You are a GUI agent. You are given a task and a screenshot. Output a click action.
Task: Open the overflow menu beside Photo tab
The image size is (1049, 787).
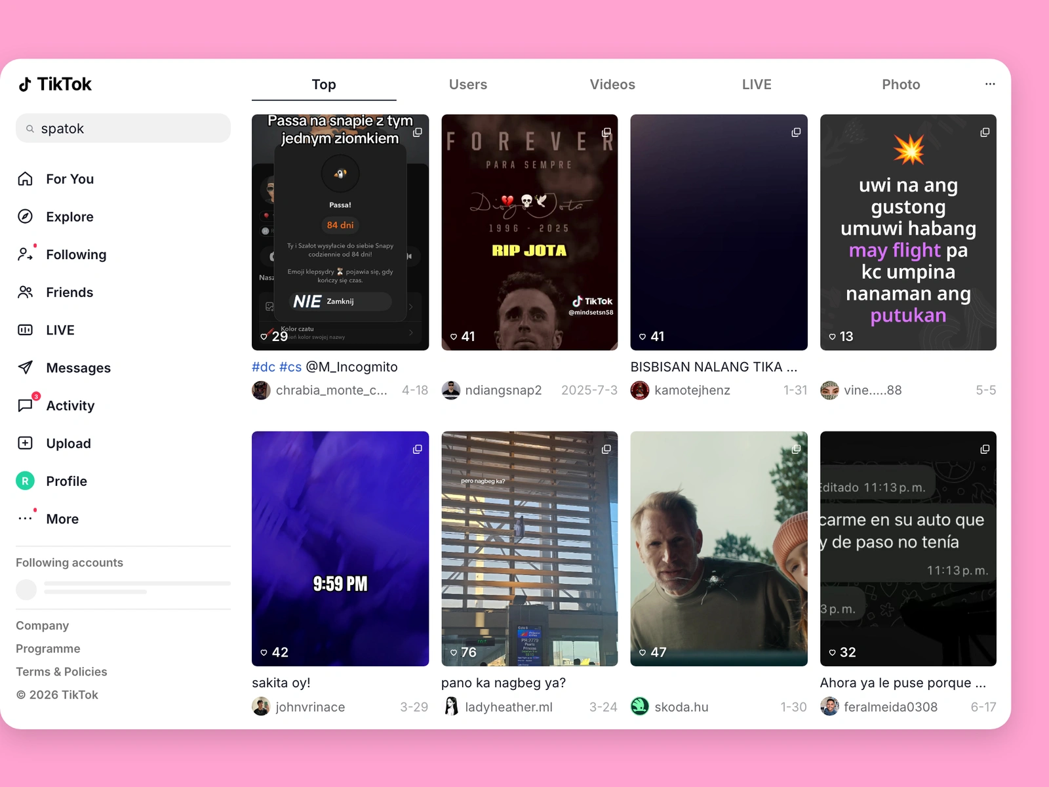click(x=990, y=84)
